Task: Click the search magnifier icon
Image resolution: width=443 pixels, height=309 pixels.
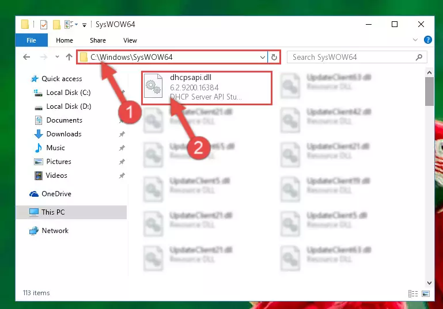Action: point(419,58)
